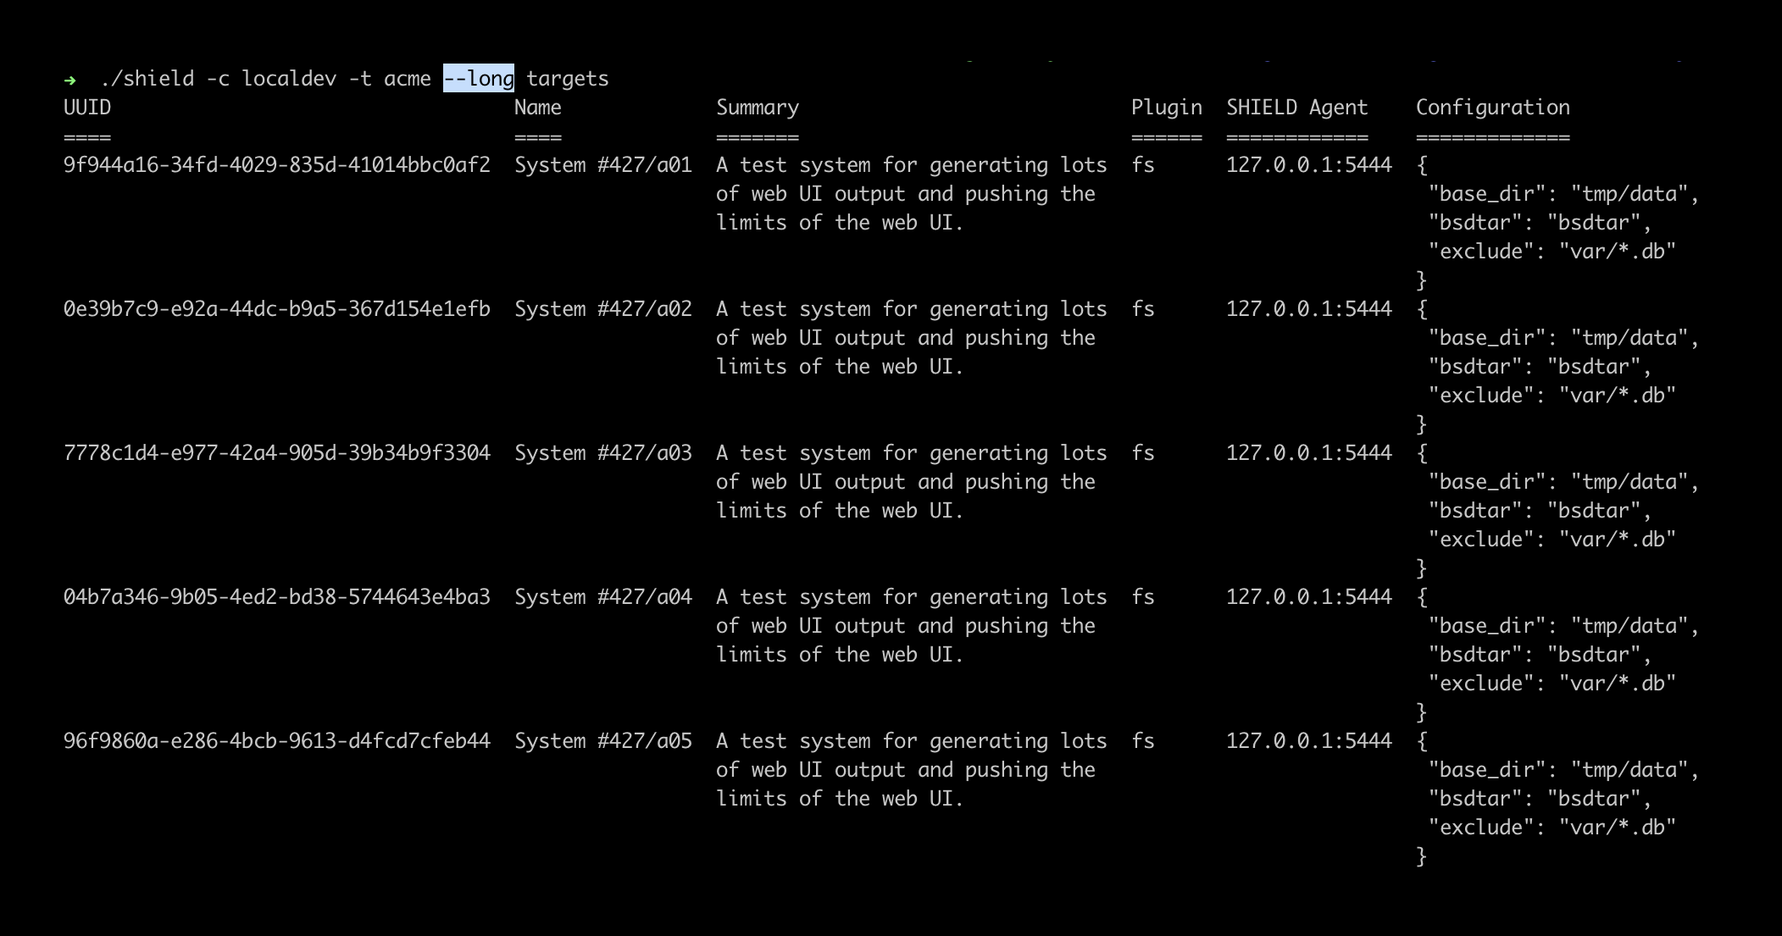The height and width of the screenshot is (936, 1782).
Task: Click the UUID column header
Action: (x=87, y=108)
